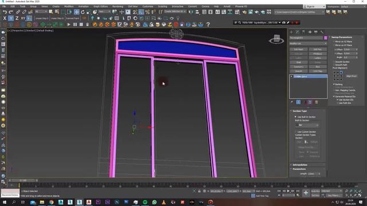Click the pink object color swatch
The height and width of the screenshot is (206, 367).
[x=325, y=38]
